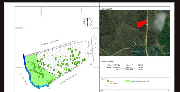Click the Legenda heading
This screenshot has width=180, height=92.
[103, 79]
